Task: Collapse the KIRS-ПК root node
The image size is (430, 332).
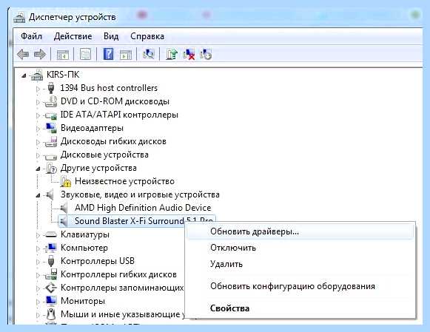Action: 24,75
